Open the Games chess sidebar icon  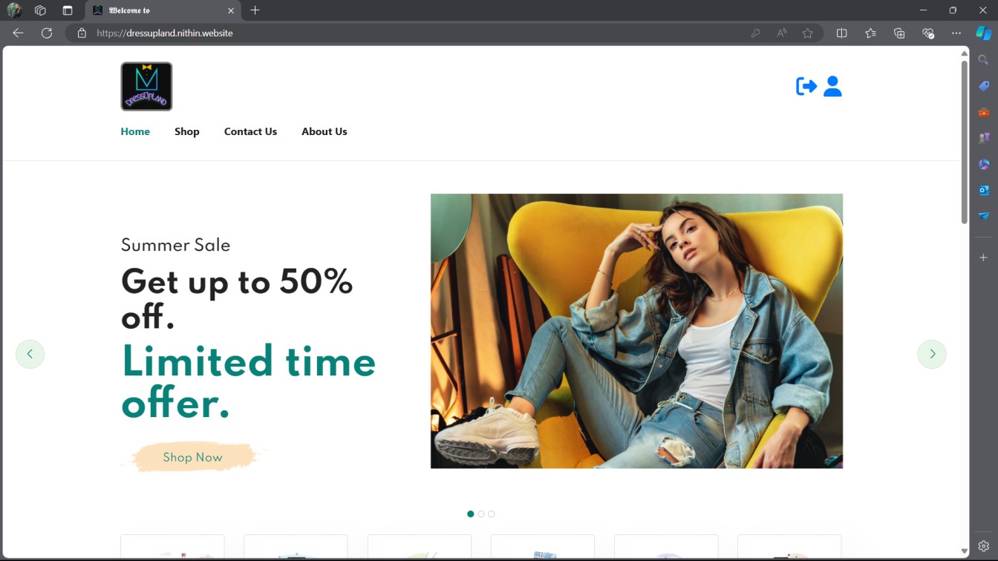984,138
